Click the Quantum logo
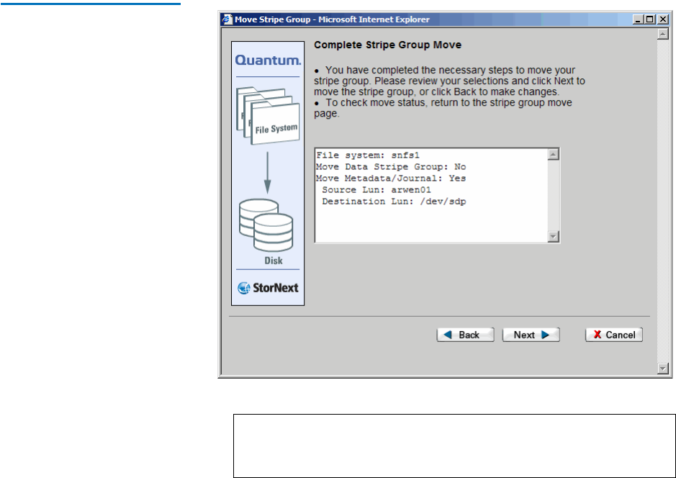The image size is (676, 478). coord(268,60)
